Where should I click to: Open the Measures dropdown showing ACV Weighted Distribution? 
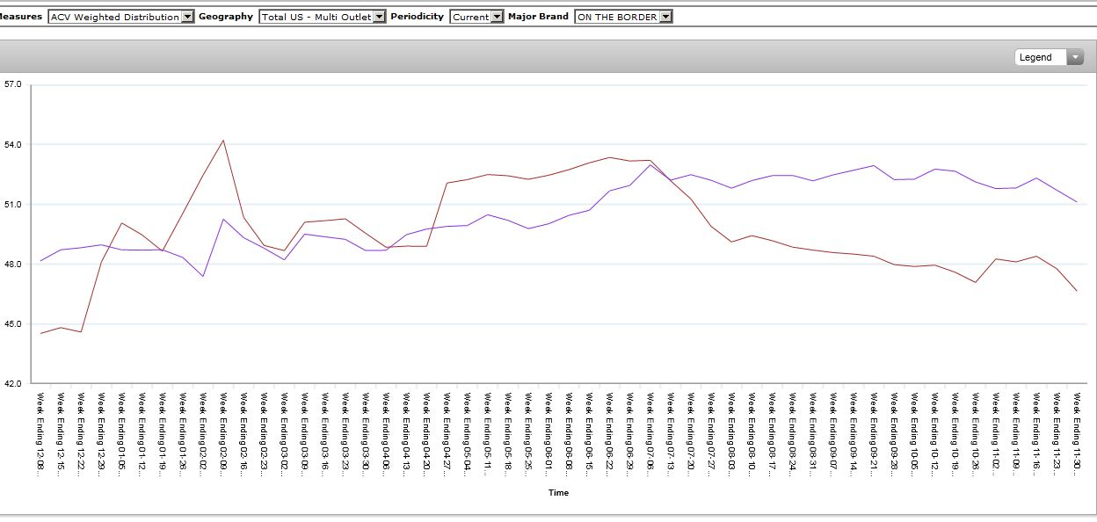120,17
